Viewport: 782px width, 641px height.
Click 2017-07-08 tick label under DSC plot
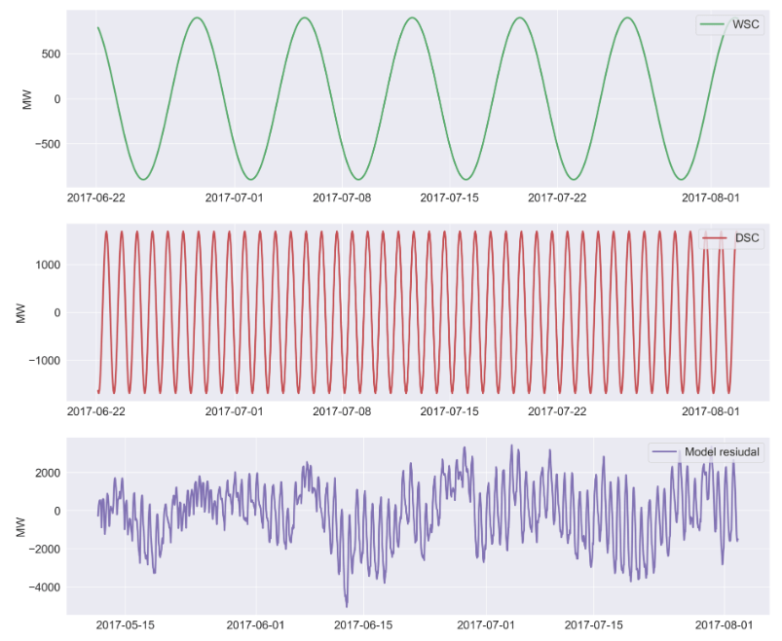coord(343,410)
